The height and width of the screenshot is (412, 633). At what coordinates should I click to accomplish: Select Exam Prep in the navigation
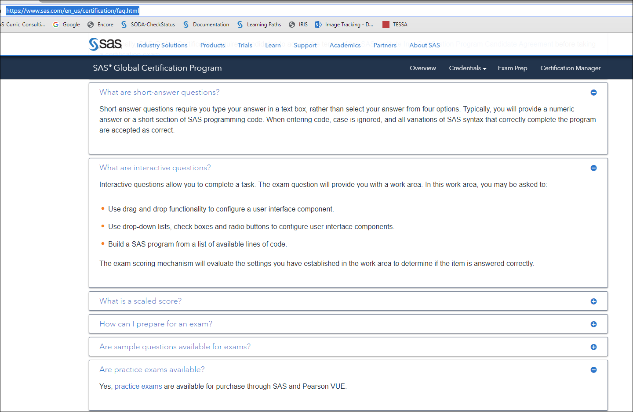pyautogui.click(x=512, y=68)
